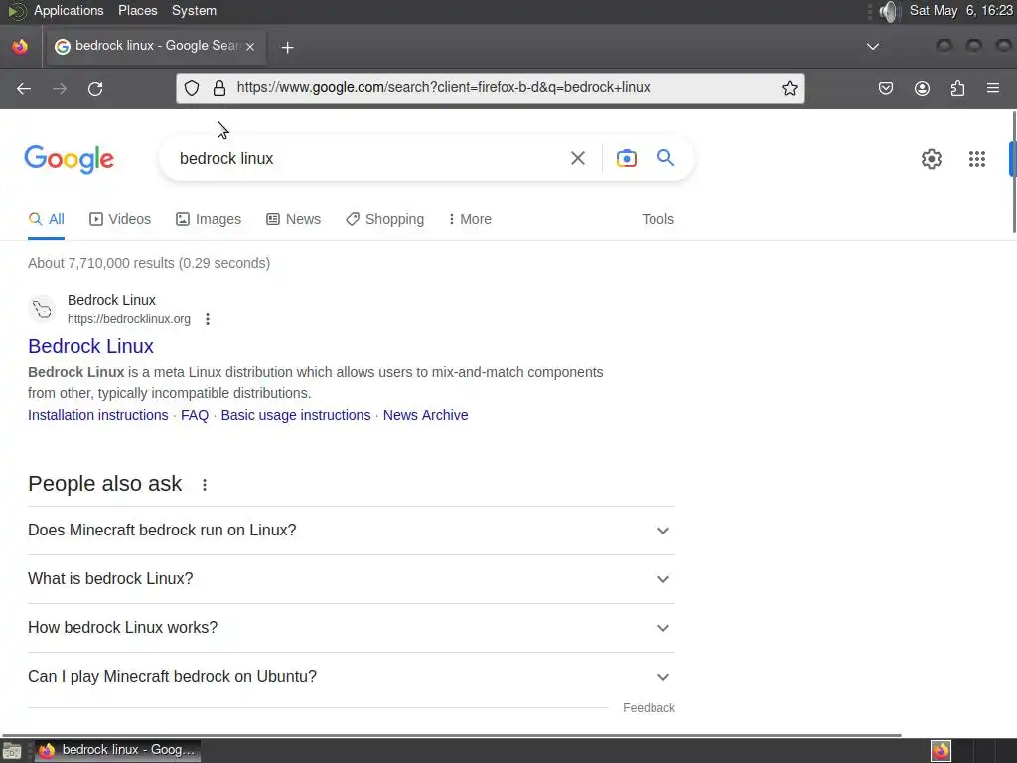Click the https://bedrocklinux.org URL text
Image resolution: width=1017 pixels, height=763 pixels.
point(129,319)
